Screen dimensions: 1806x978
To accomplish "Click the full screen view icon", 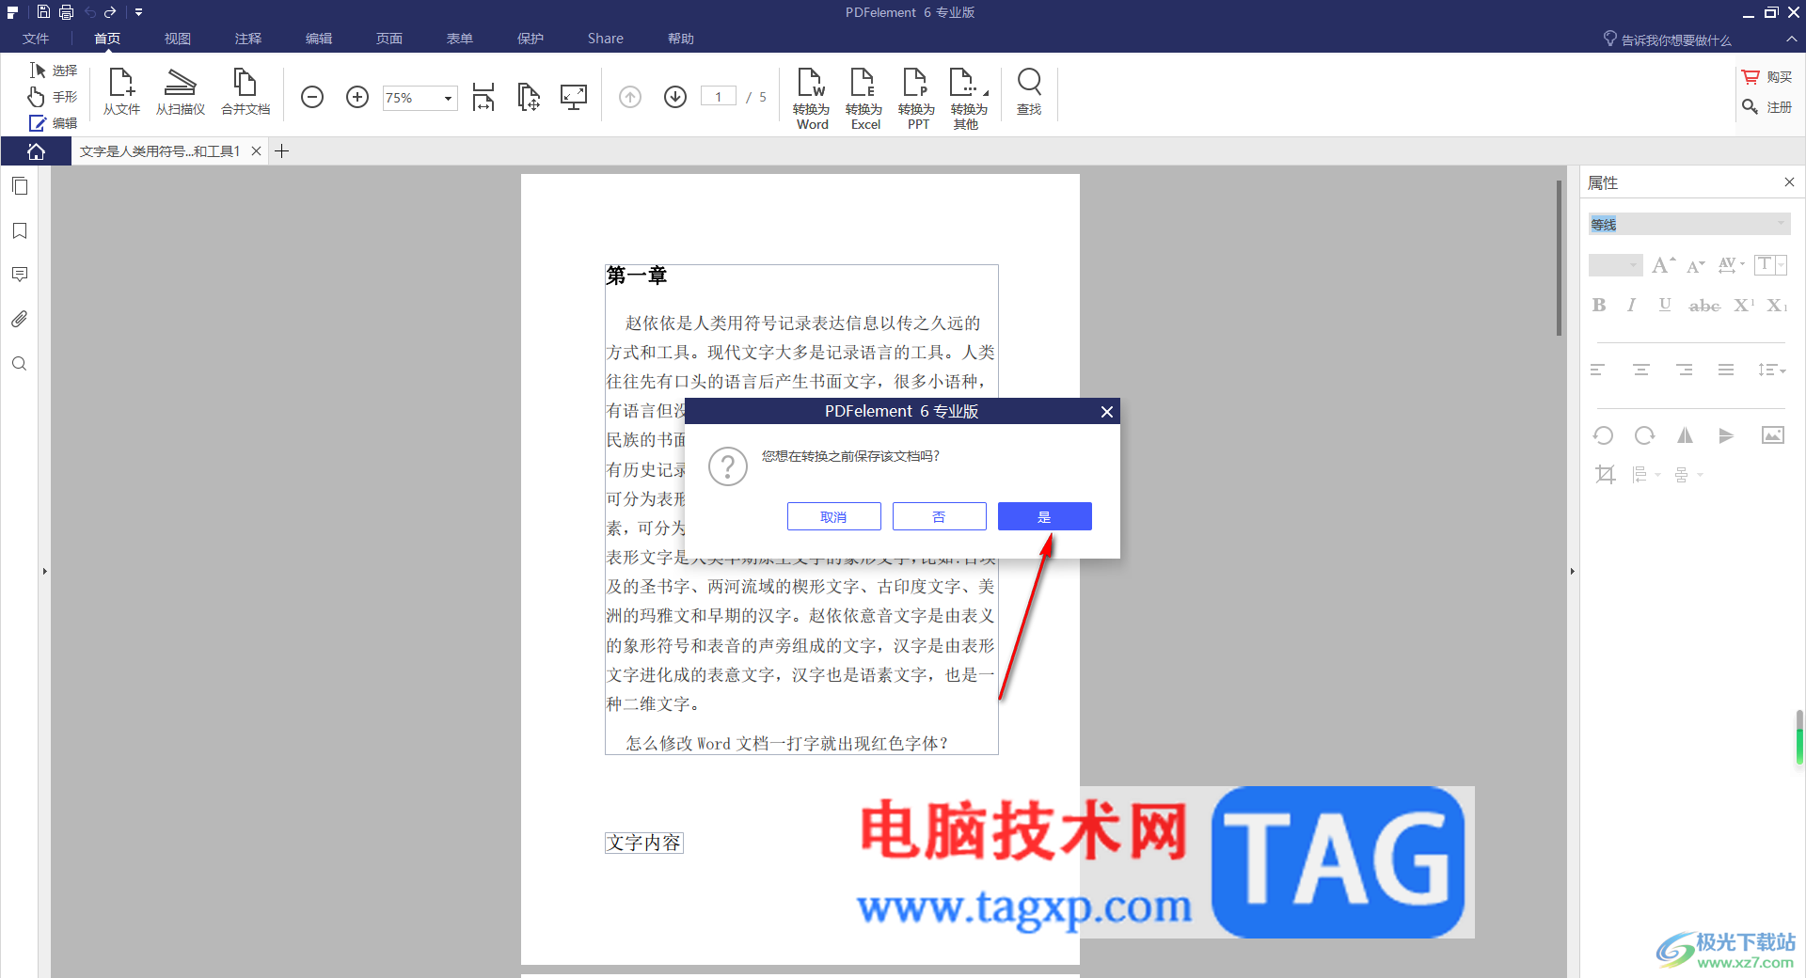I will pos(574,97).
